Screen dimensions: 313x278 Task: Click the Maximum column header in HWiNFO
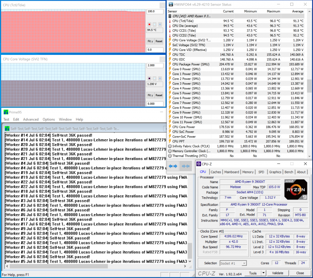tap(273, 11)
